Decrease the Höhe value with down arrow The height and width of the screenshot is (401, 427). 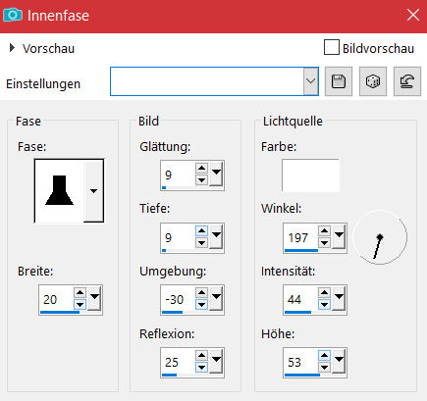click(x=324, y=368)
